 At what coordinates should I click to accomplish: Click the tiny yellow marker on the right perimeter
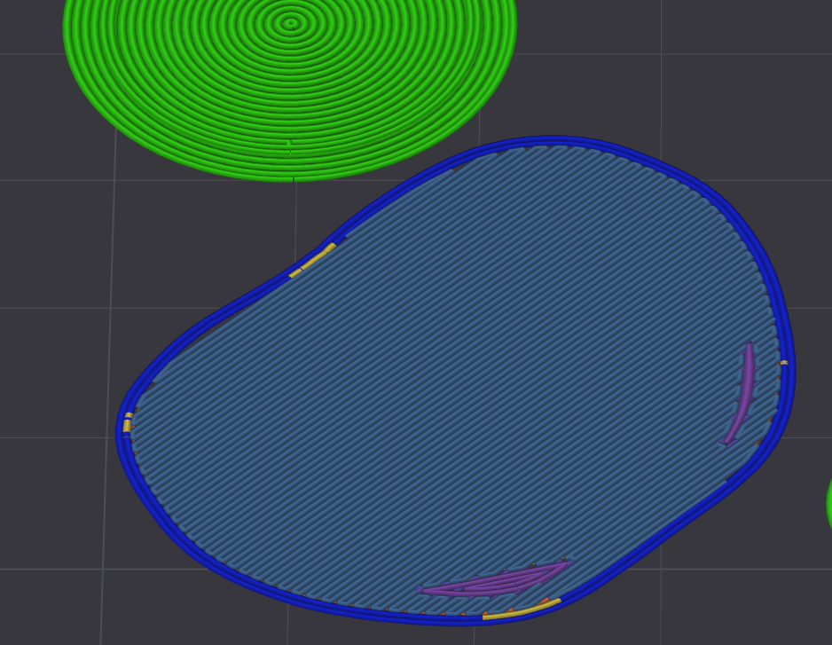click(784, 363)
